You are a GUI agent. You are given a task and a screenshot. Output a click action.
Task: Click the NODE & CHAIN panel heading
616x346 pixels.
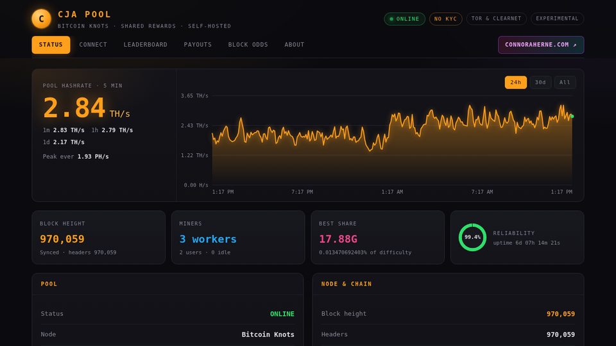pos(346,284)
